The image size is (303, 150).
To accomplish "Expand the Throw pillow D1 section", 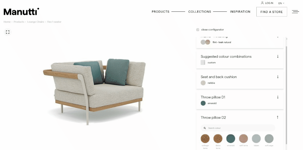I will click(x=278, y=97).
